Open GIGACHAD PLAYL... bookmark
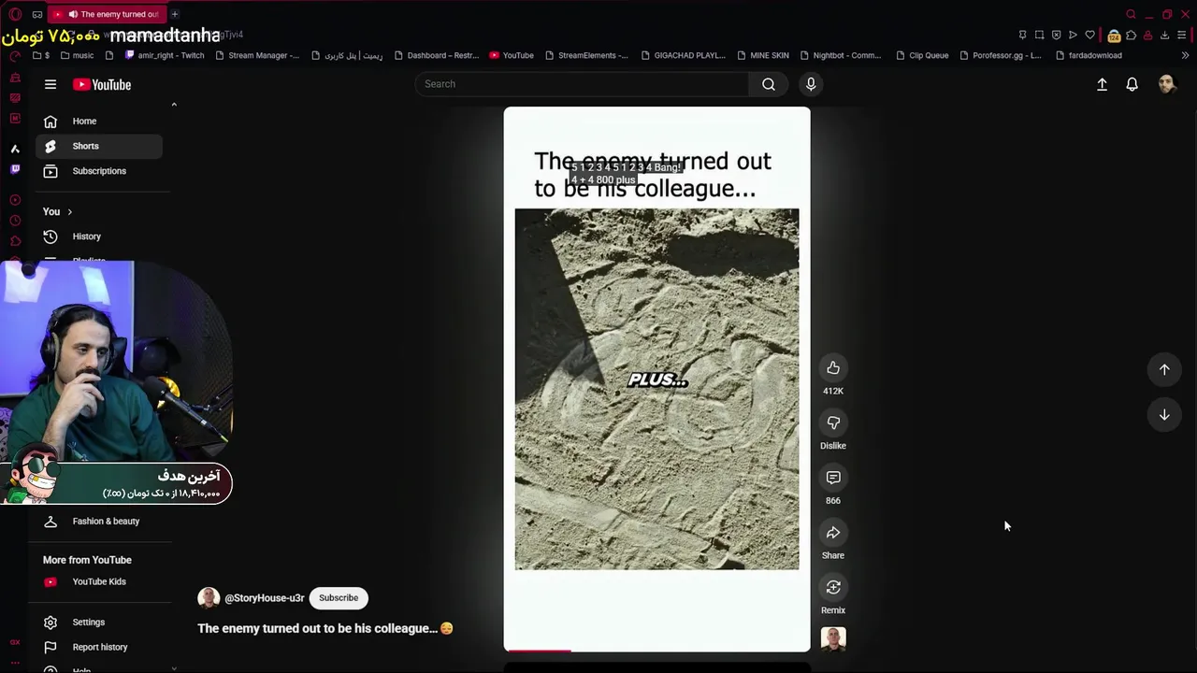The image size is (1197, 673). 683,55
